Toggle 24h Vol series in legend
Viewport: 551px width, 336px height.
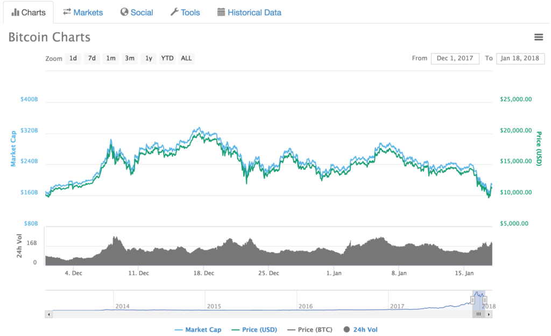pos(361,330)
